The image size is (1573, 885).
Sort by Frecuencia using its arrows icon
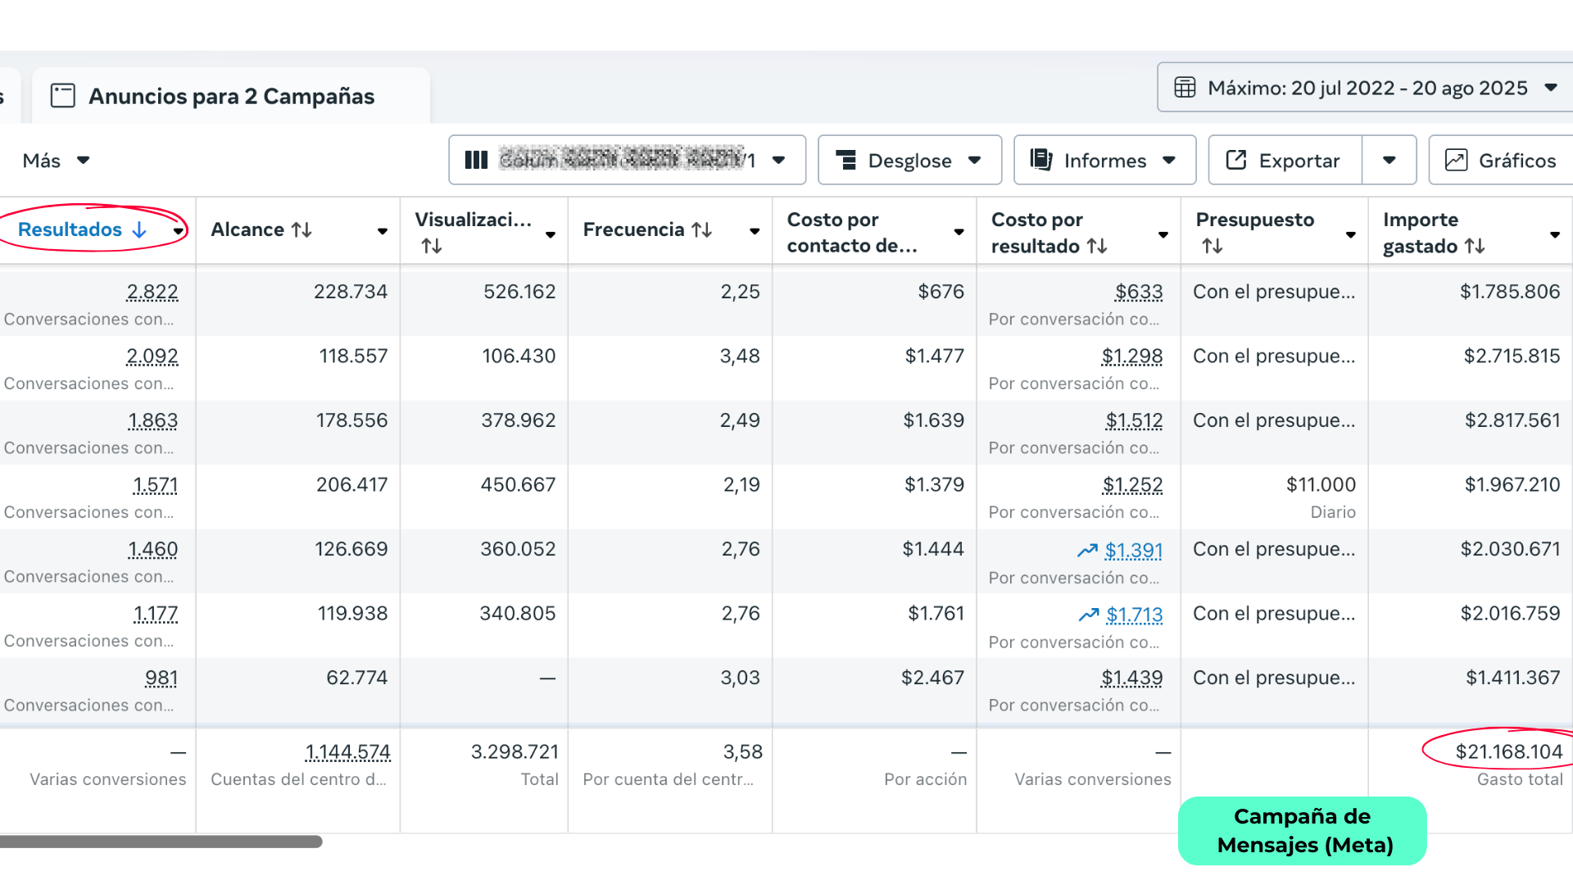(x=701, y=230)
